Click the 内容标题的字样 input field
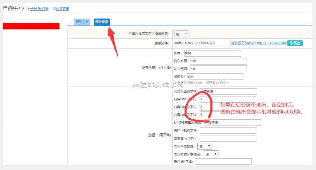316x170 pixels. [x=228, y=92]
